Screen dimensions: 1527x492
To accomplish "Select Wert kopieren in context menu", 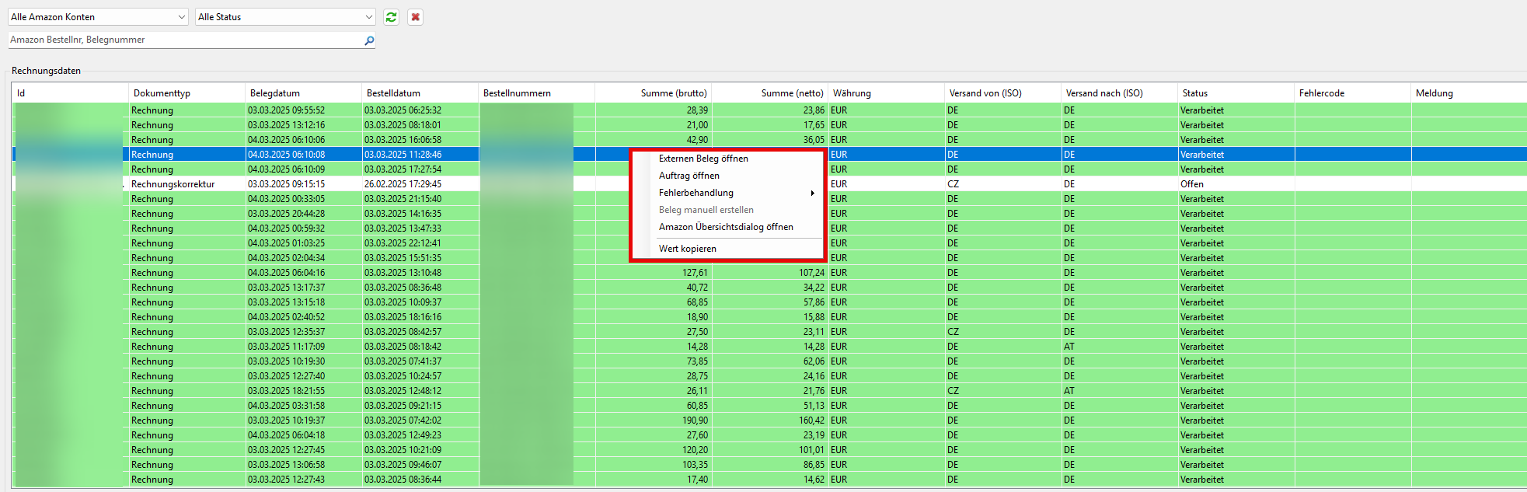I will click(687, 249).
